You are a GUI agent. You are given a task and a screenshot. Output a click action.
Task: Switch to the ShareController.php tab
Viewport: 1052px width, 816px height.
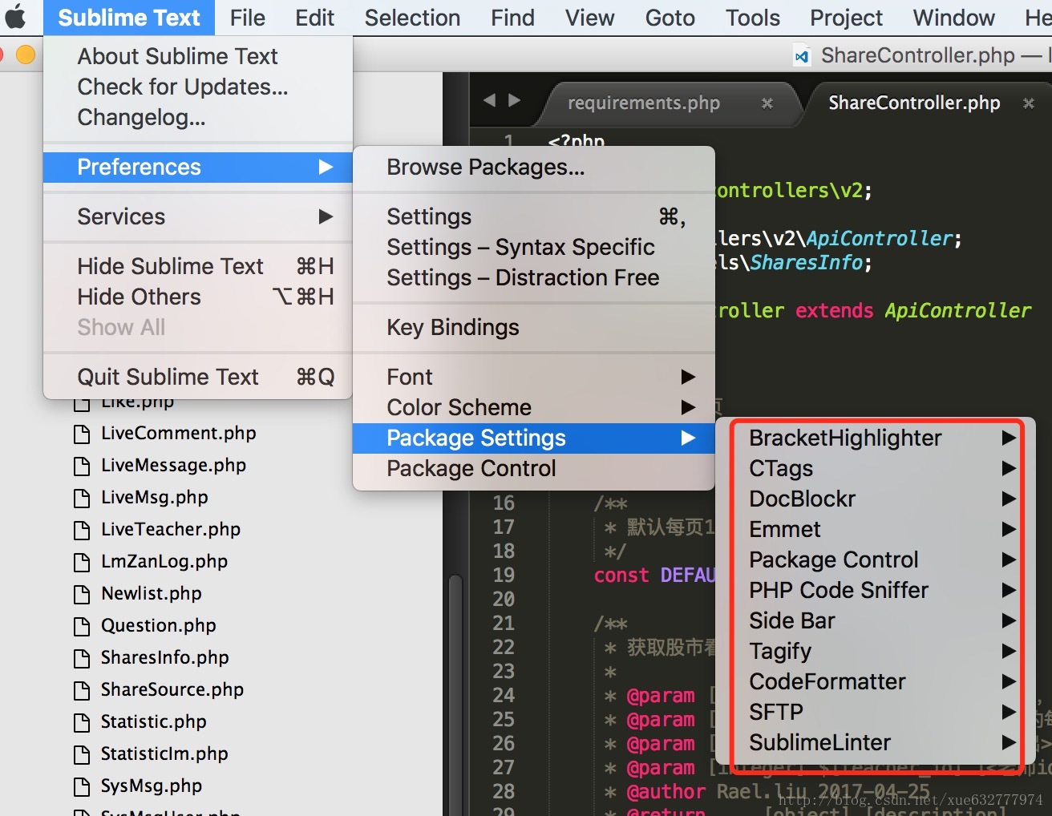coord(914,103)
